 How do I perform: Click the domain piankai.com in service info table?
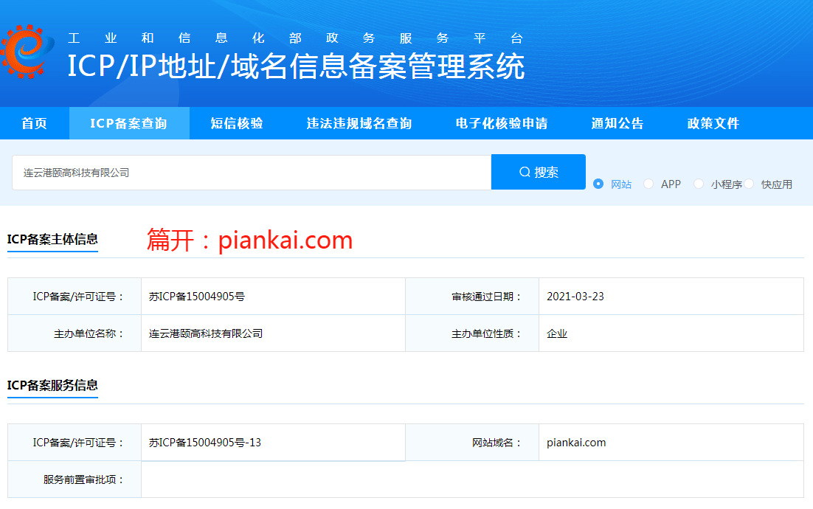575,442
